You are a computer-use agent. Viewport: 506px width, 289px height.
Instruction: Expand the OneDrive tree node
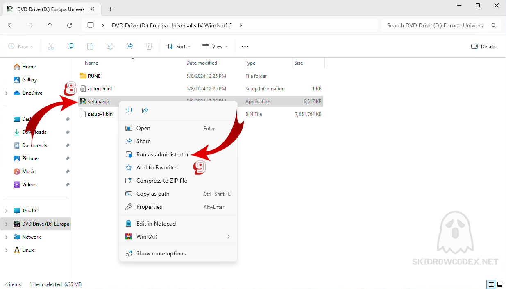pyautogui.click(x=6, y=93)
